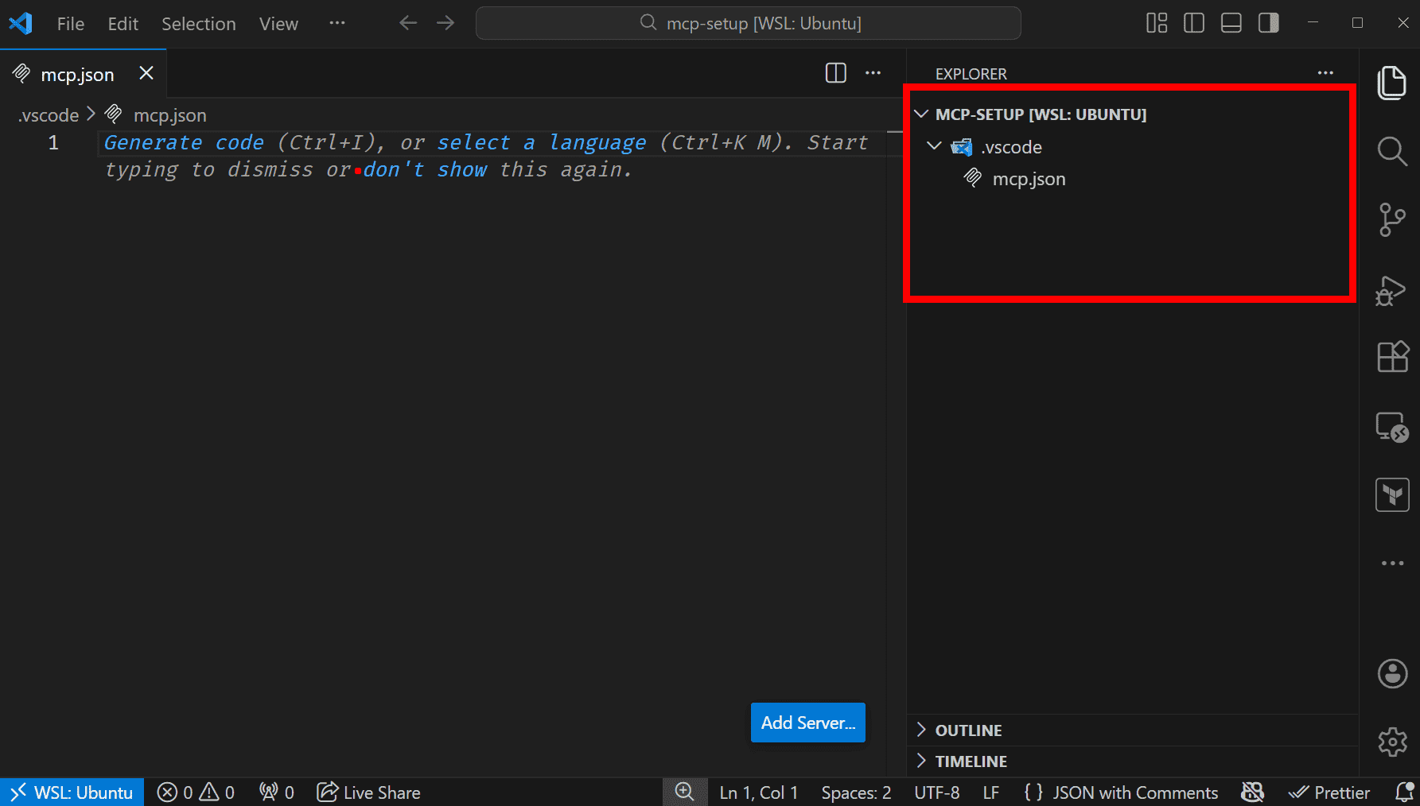The width and height of the screenshot is (1420, 806).
Task: Open Run and Debug panel
Action: 1392,290
